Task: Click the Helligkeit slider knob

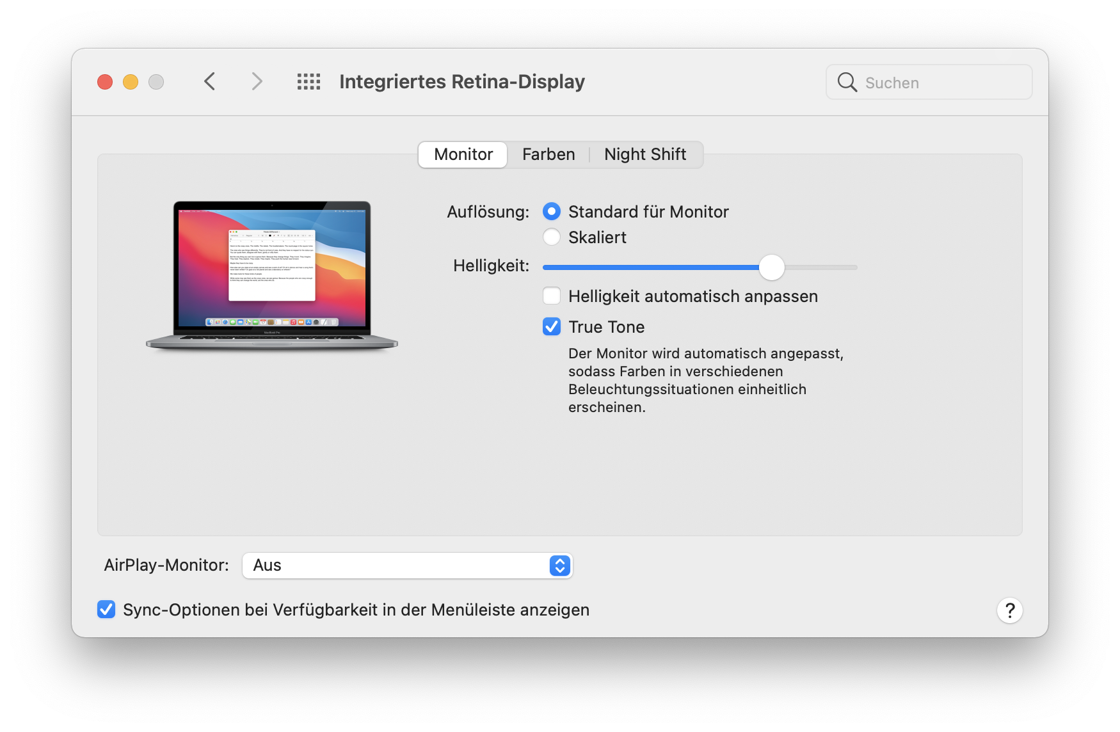Action: [772, 267]
